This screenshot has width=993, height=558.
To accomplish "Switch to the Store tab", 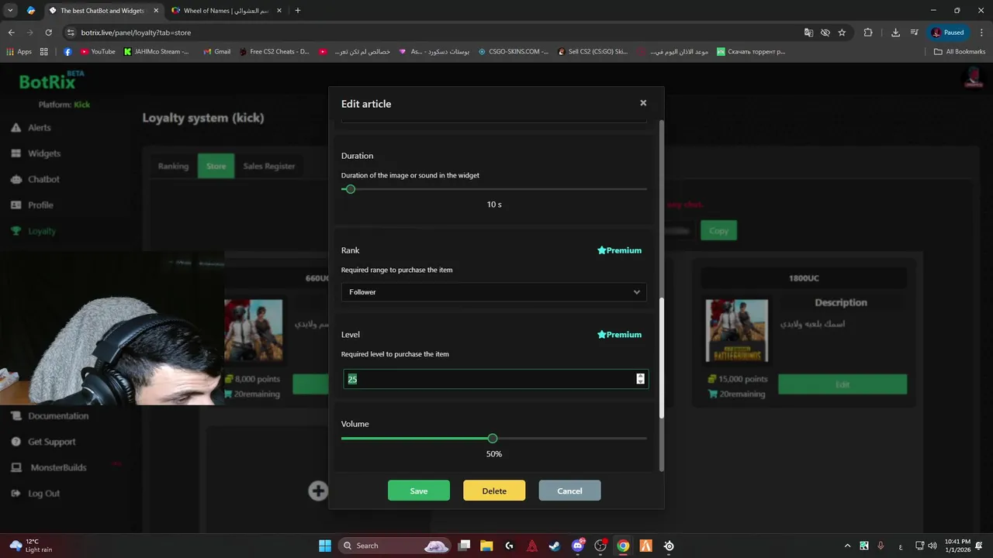I will [216, 166].
